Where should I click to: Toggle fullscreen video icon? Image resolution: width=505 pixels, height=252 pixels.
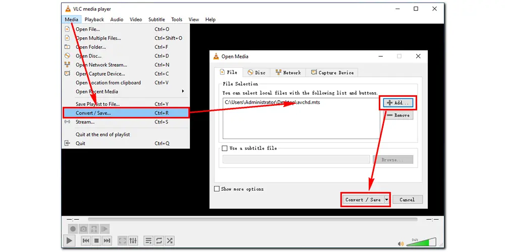point(123,240)
